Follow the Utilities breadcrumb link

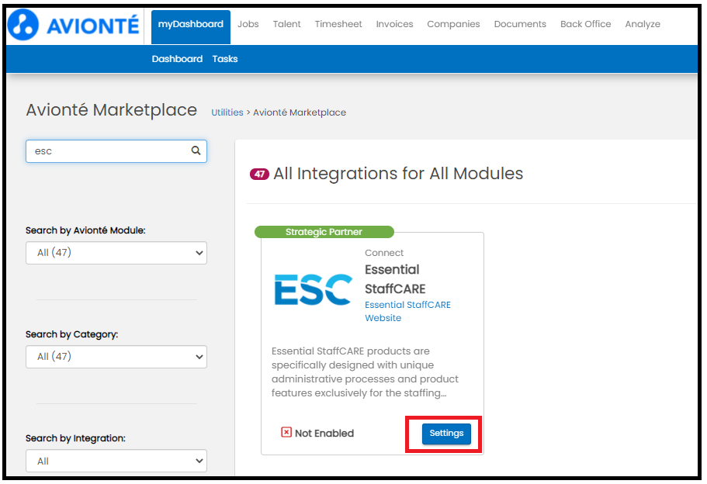tap(227, 112)
